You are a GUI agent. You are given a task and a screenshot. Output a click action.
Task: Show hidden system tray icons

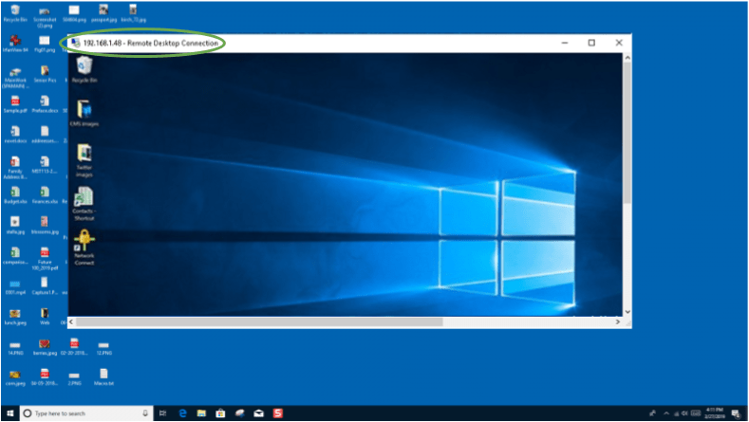[666, 413]
